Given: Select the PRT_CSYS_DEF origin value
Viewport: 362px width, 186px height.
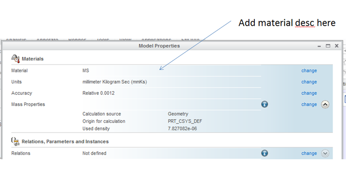Looking at the screenshot, I should [x=185, y=122].
